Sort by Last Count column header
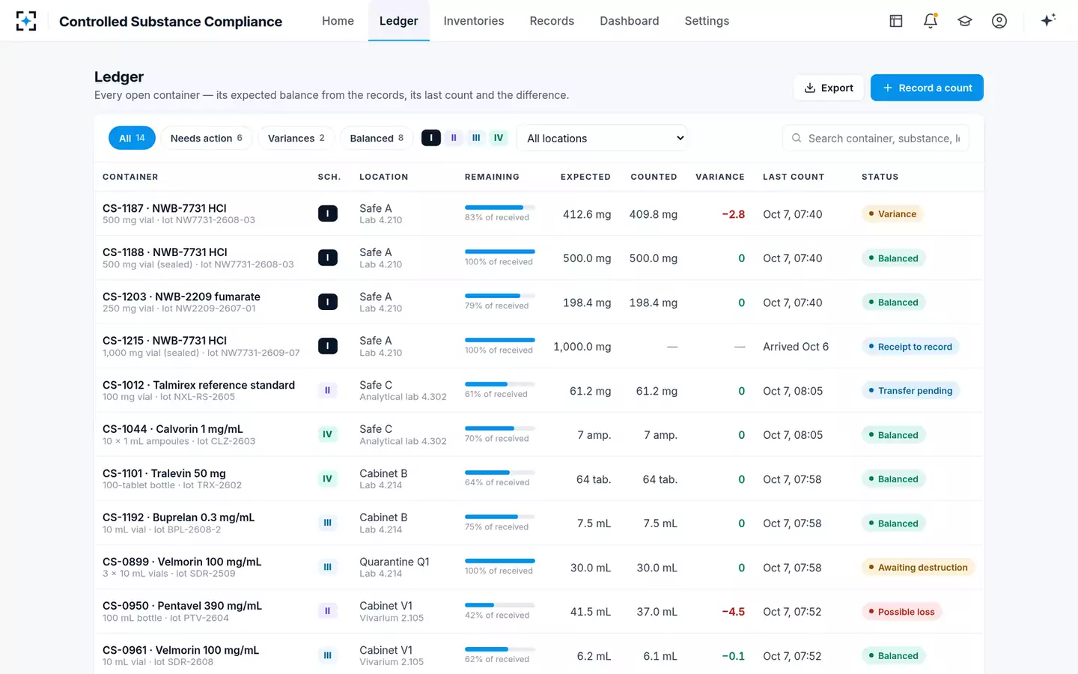Viewport: 1078px width, 674px height. pyautogui.click(x=794, y=177)
